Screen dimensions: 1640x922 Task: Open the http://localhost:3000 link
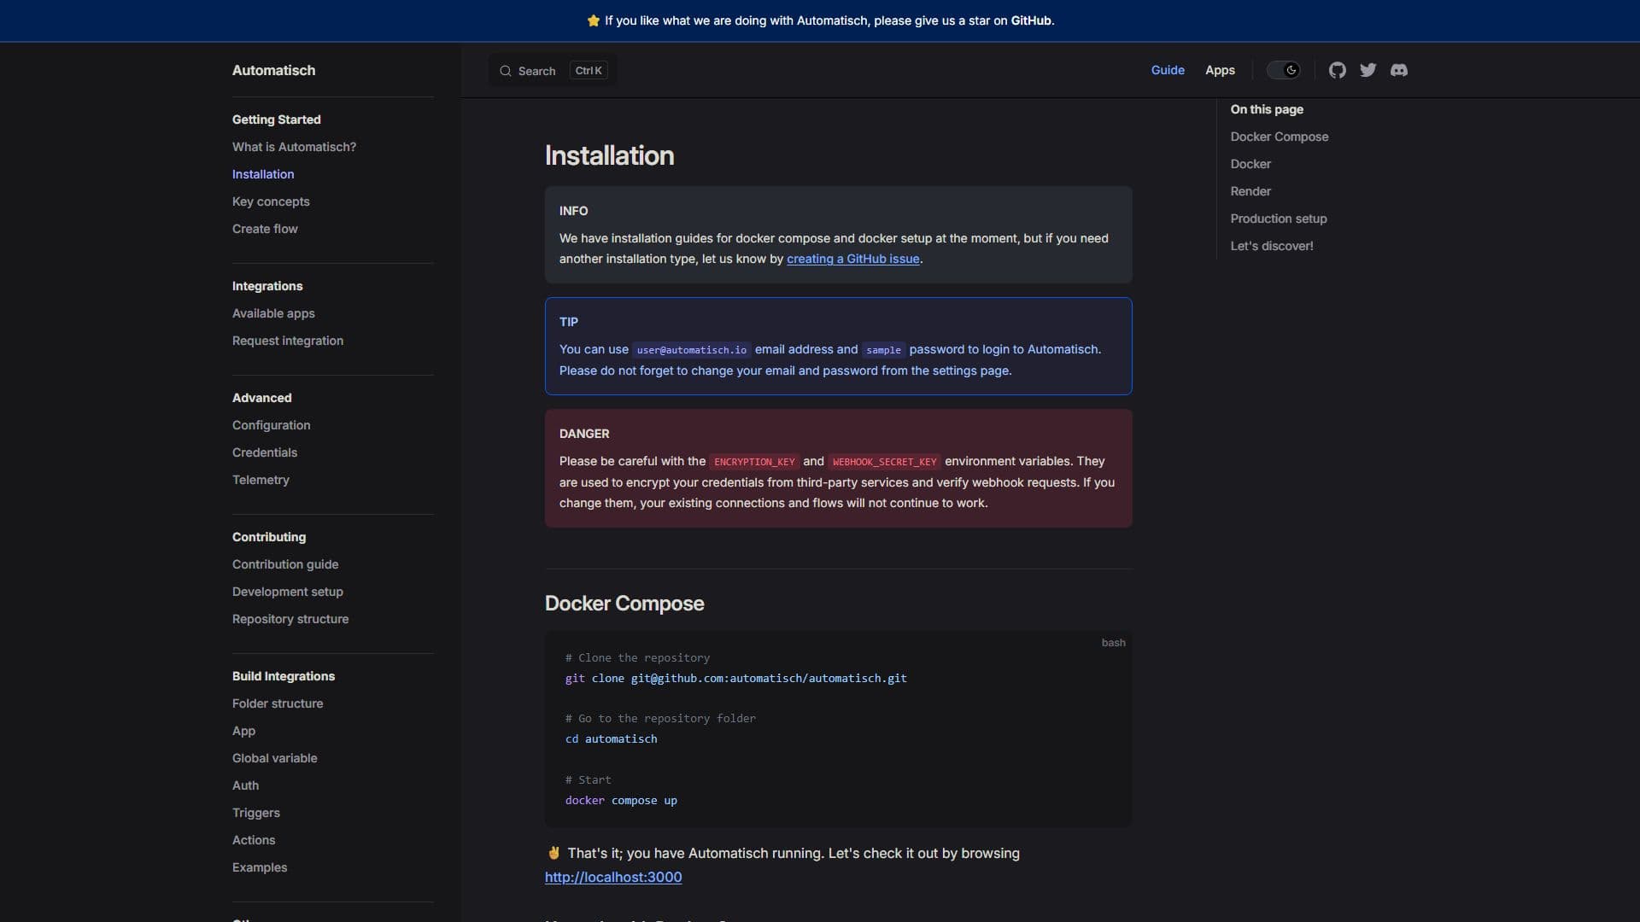click(613, 877)
